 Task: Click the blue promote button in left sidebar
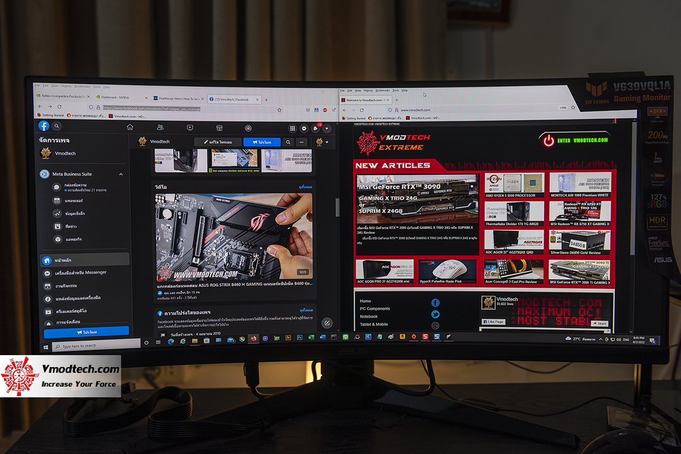[x=86, y=332]
